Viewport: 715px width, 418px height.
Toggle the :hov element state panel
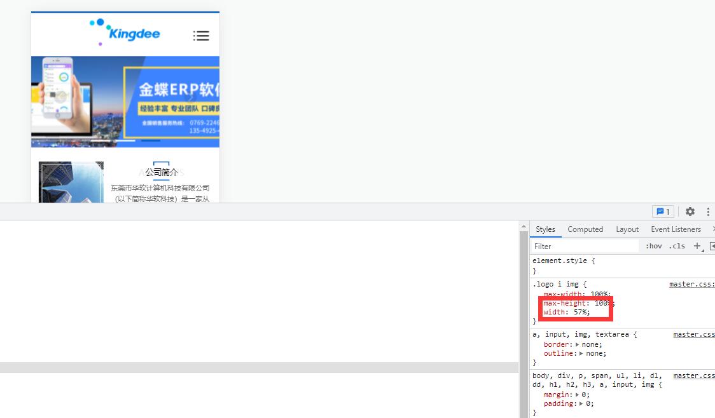tap(653, 246)
